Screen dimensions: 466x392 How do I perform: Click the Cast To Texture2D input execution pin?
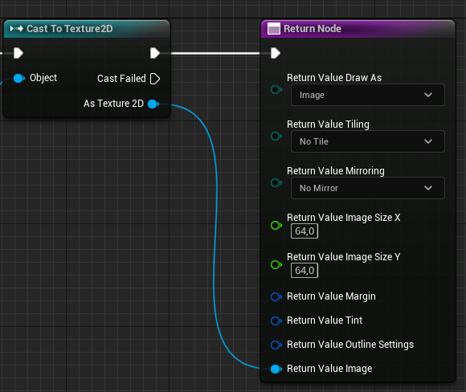tap(18, 53)
